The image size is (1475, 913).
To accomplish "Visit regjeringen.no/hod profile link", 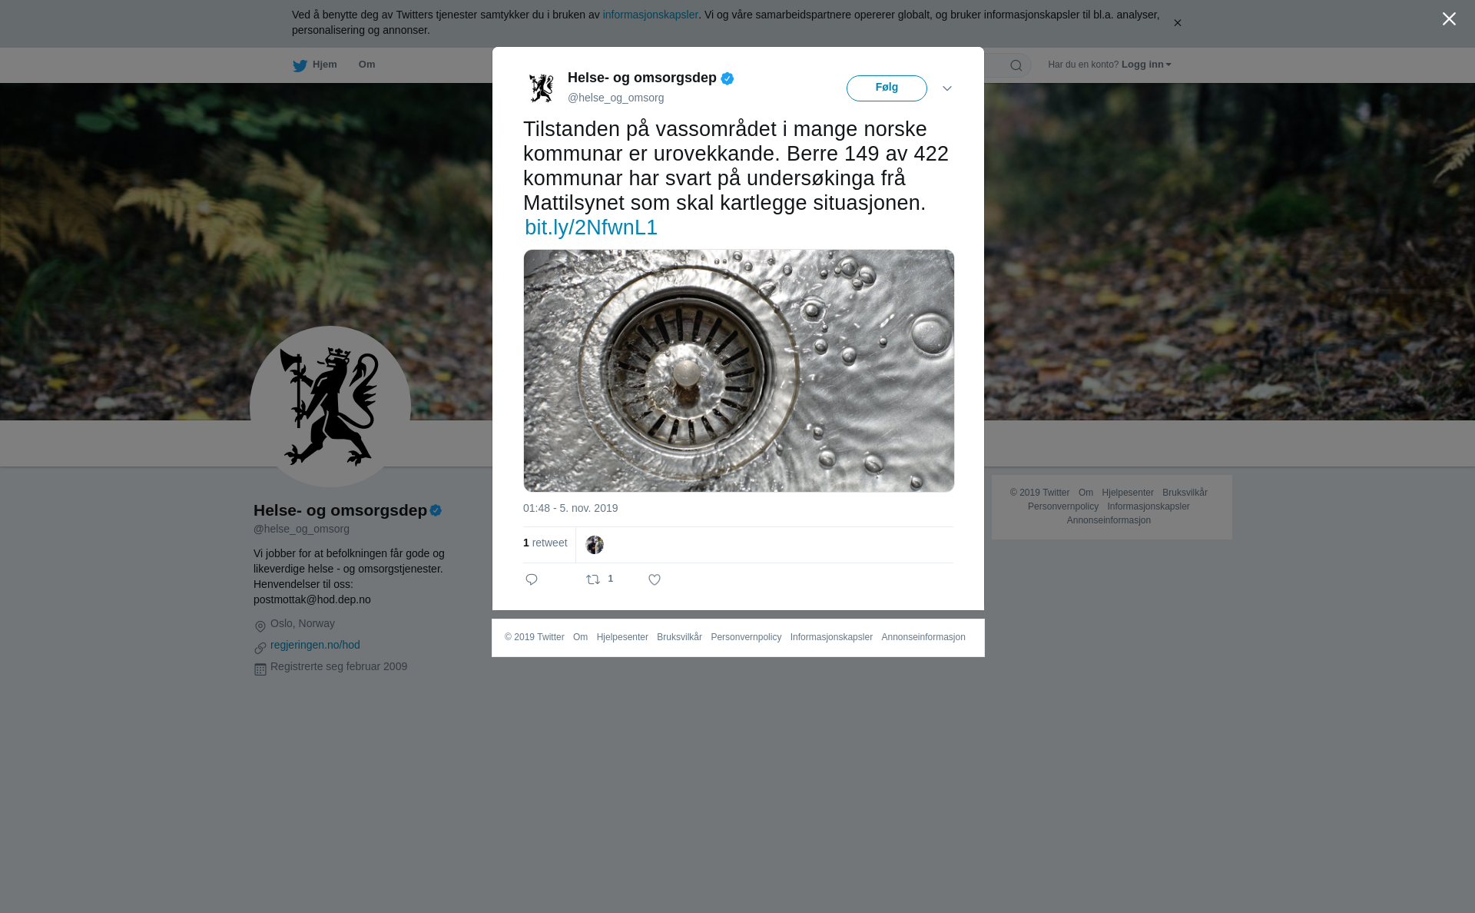I will pyautogui.click(x=315, y=645).
